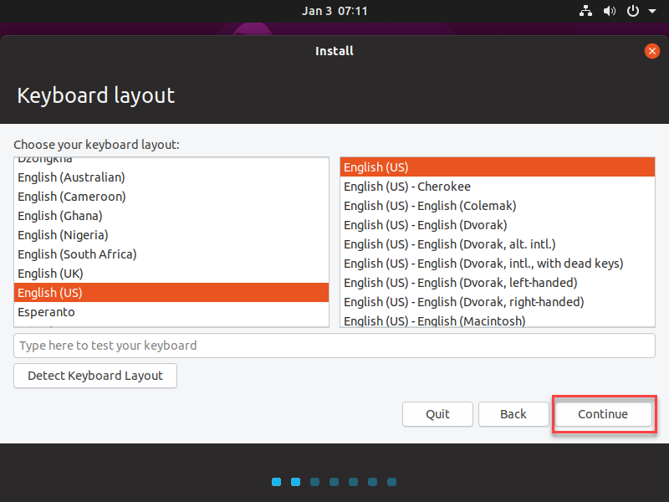Screen dimensions: 669x502
Task: Choose the Dvorak, left-handed variant
Action: (498, 283)
